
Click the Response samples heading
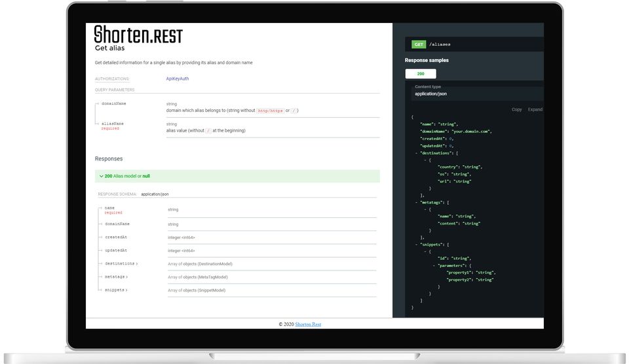[x=427, y=60]
